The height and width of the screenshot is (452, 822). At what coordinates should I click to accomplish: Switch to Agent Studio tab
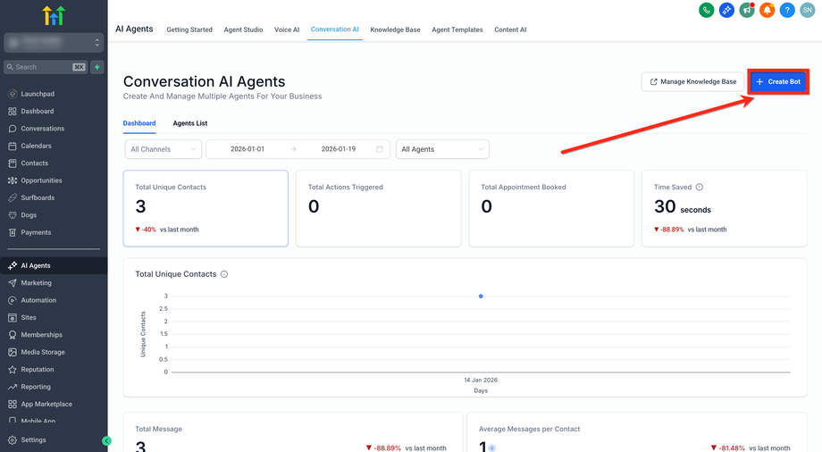[243, 29]
